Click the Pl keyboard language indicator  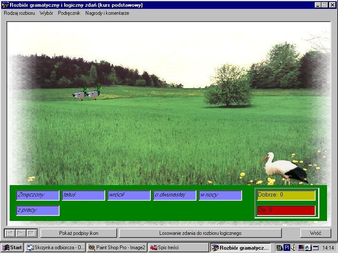tap(286, 248)
